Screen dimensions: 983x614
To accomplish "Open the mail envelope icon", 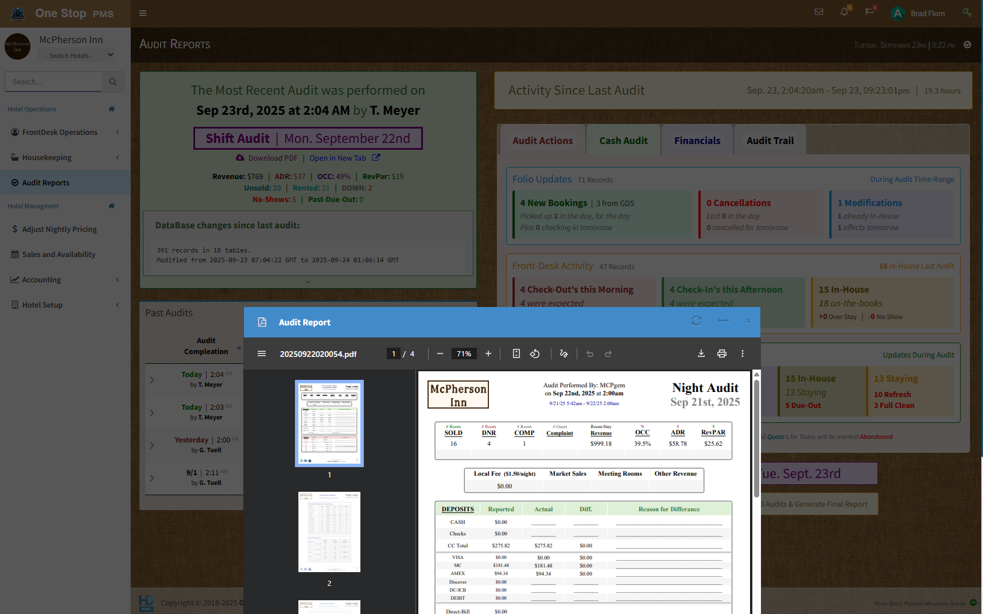I will pos(819,12).
